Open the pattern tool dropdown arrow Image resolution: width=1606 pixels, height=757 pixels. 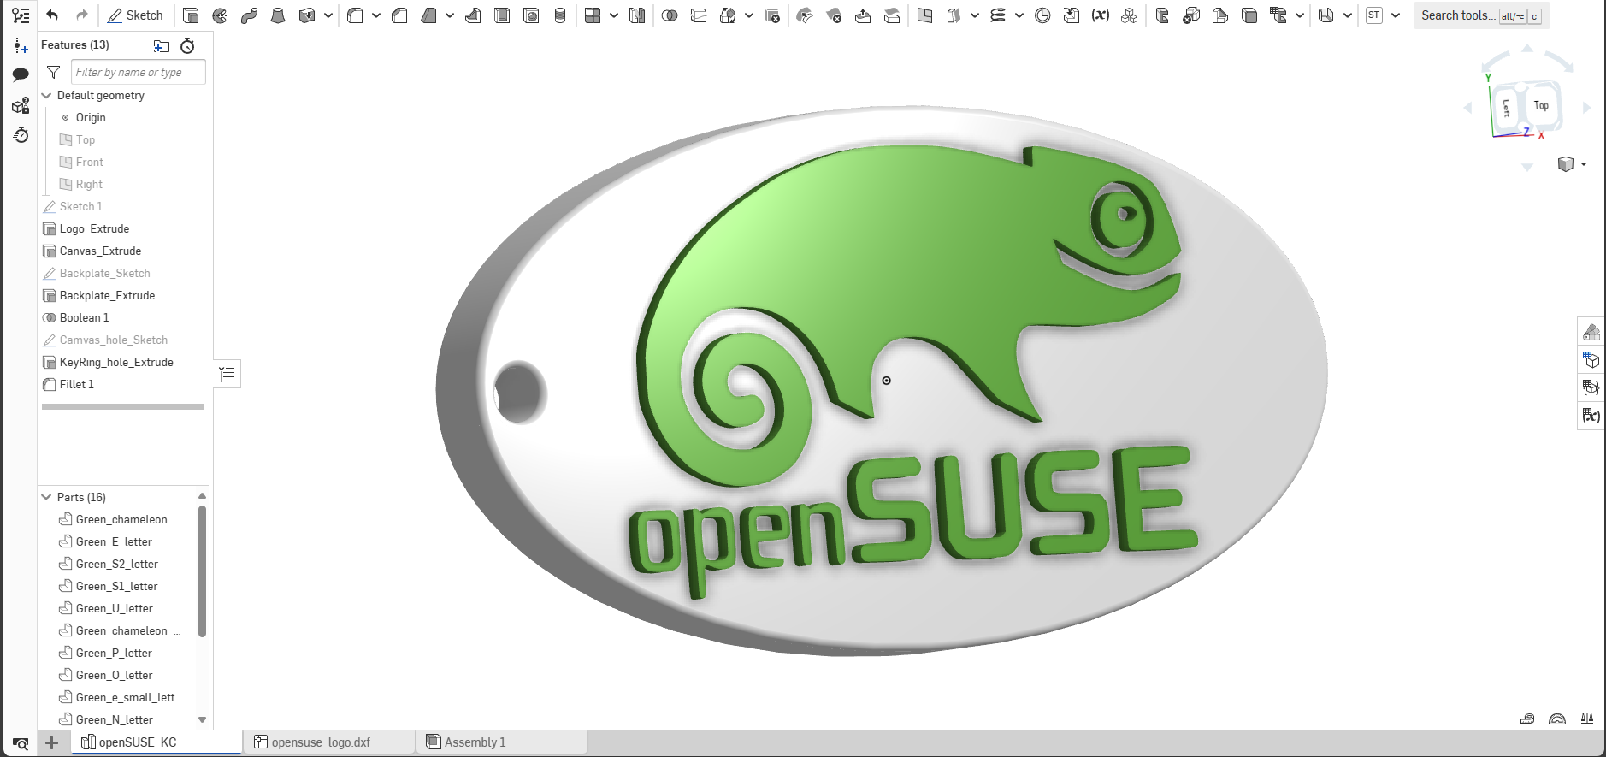coord(614,15)
